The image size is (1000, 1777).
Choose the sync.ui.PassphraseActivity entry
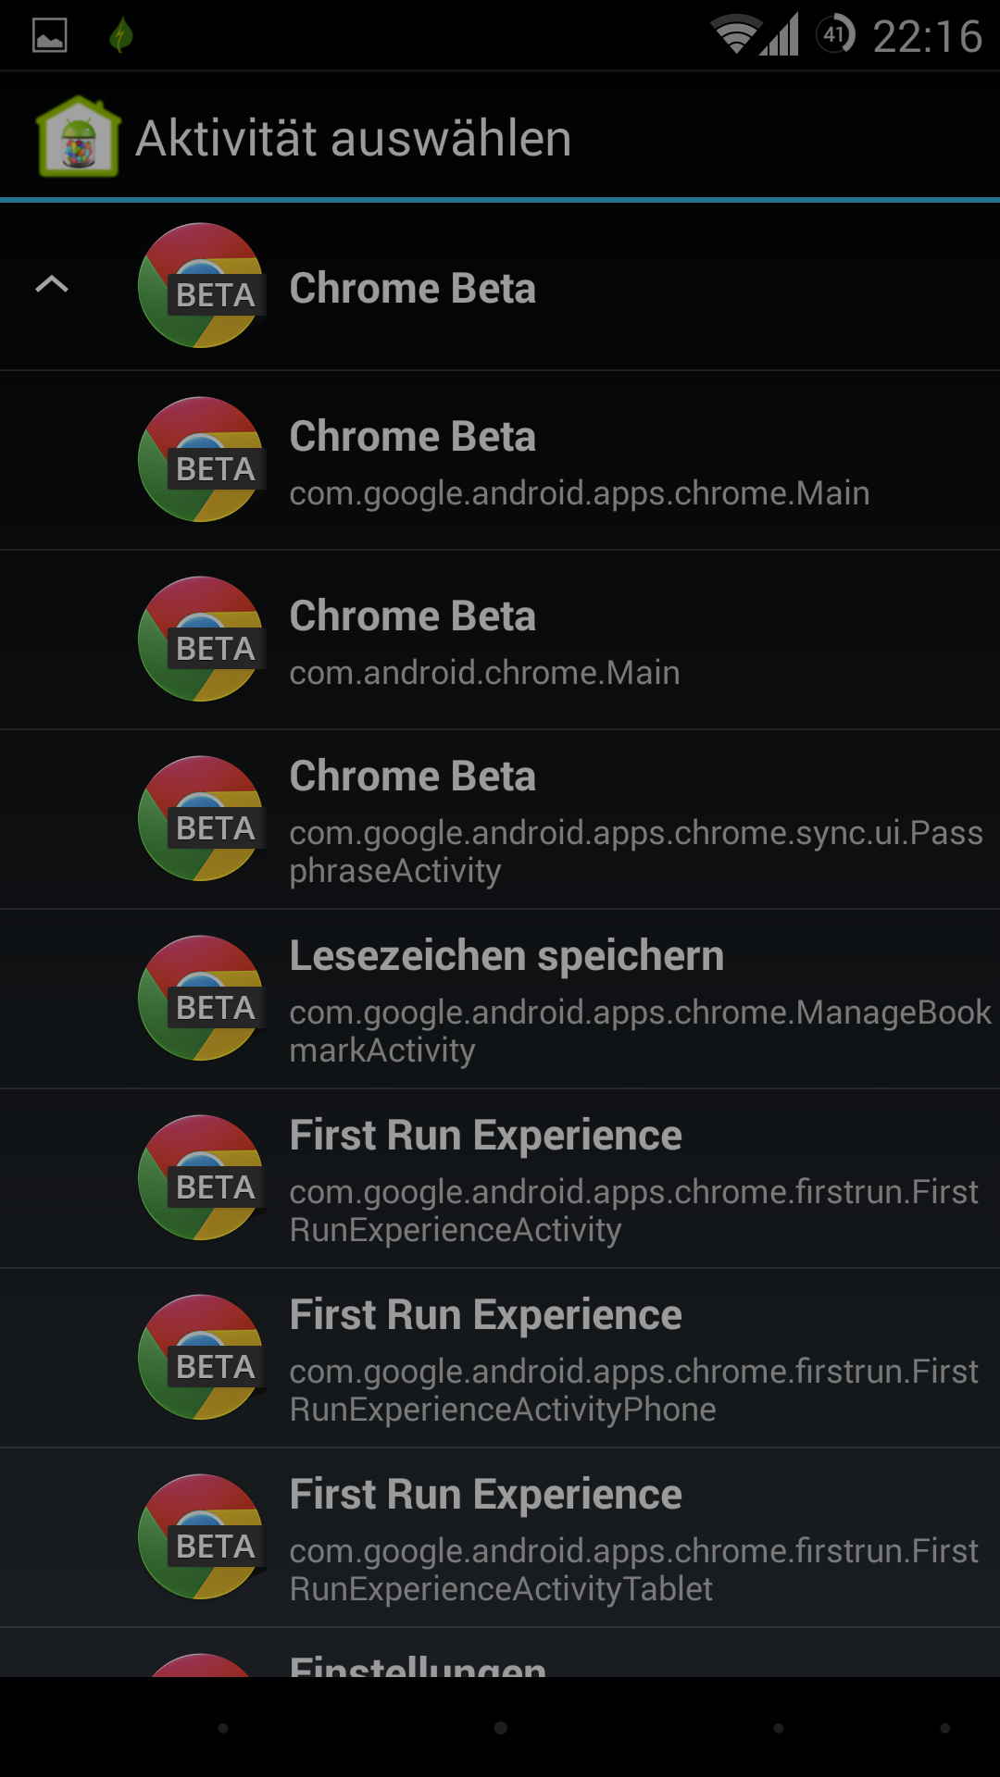tap(500, 820)
